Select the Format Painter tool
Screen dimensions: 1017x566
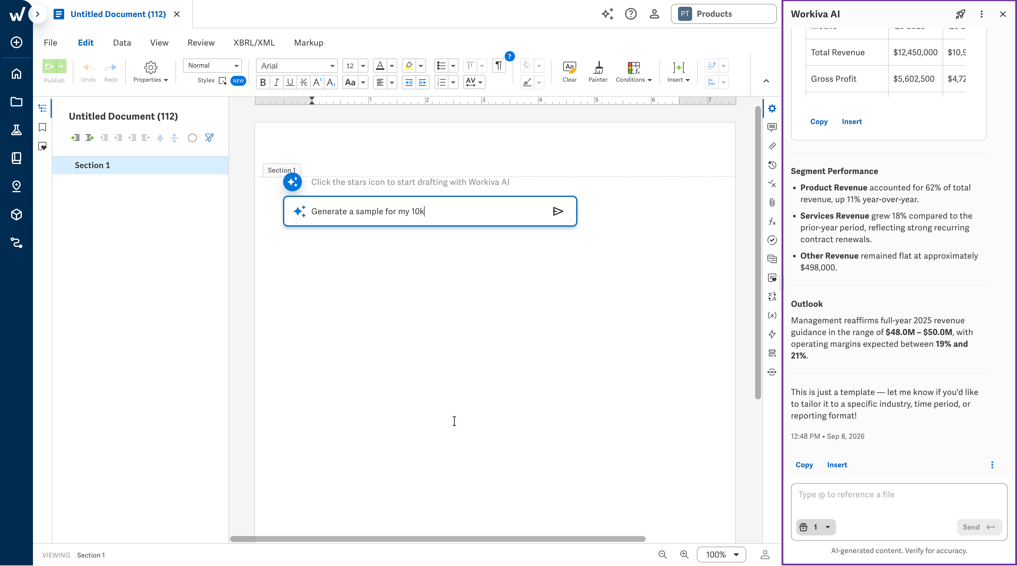pyautogui.click(x=598, y=72)
